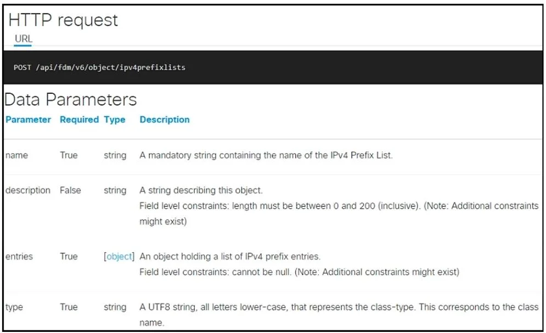Select the entries parameter row label

(19, 256)
